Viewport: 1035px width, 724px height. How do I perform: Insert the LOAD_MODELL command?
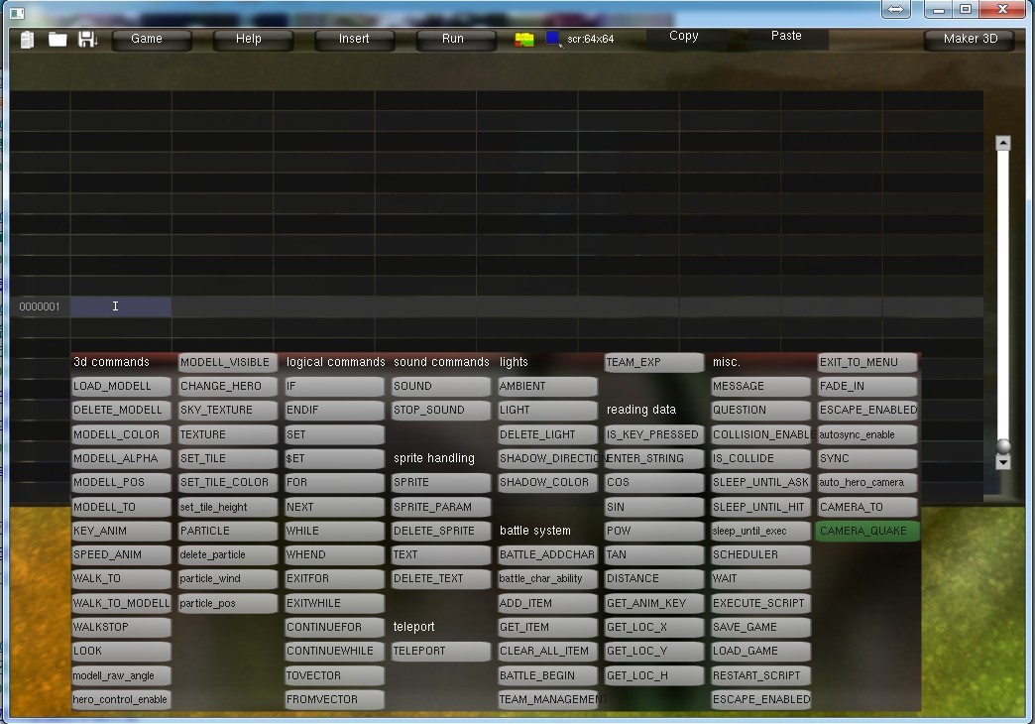pos(121,387)
